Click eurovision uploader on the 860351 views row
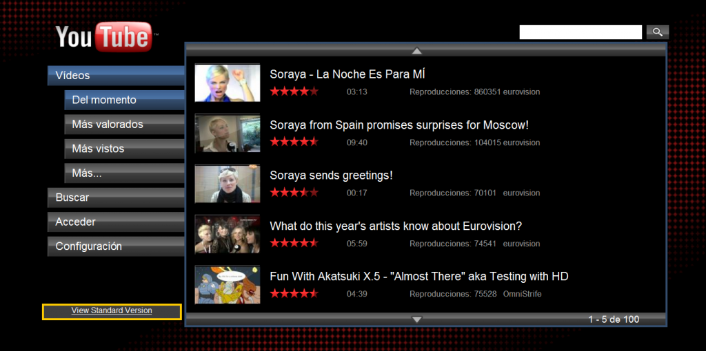This screenshot has width=706, height=351. (521, 92)
